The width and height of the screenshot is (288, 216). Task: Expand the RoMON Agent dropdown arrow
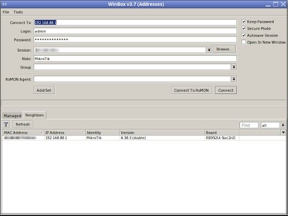(x=234, y=79)
